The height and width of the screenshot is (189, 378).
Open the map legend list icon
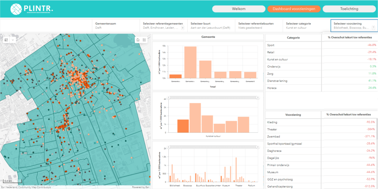pyautogui.click(x=145, y=40)
